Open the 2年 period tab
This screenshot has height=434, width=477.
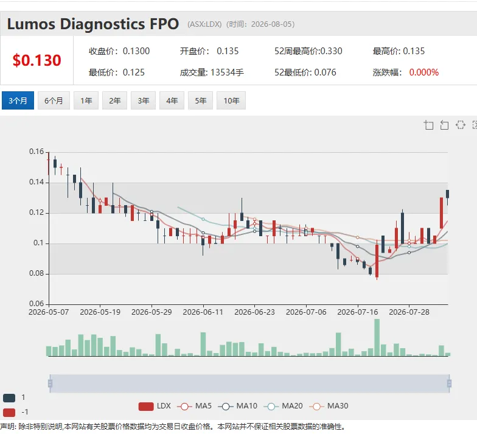114,100
